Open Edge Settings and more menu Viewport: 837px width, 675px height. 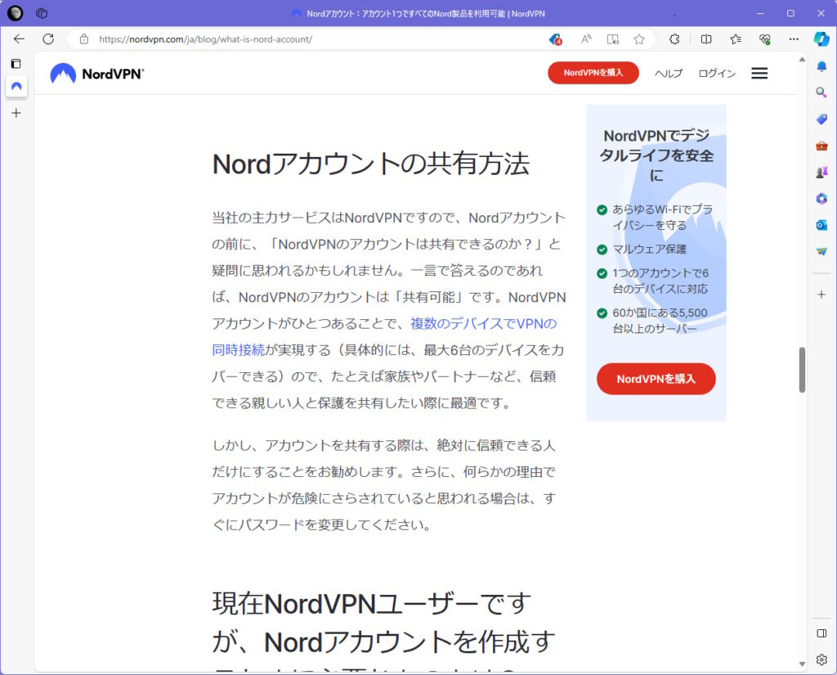click(x=794, y=39)
